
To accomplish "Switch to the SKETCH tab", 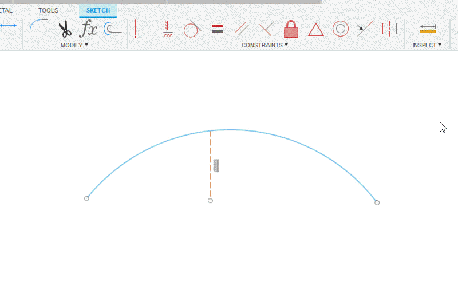I will click(98, 10).
